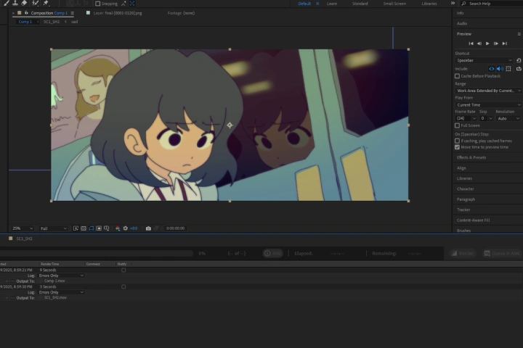The width and height of the screenshot is (523, 348).
Task: Switch to the Libraries workspace
Action: 429,4
